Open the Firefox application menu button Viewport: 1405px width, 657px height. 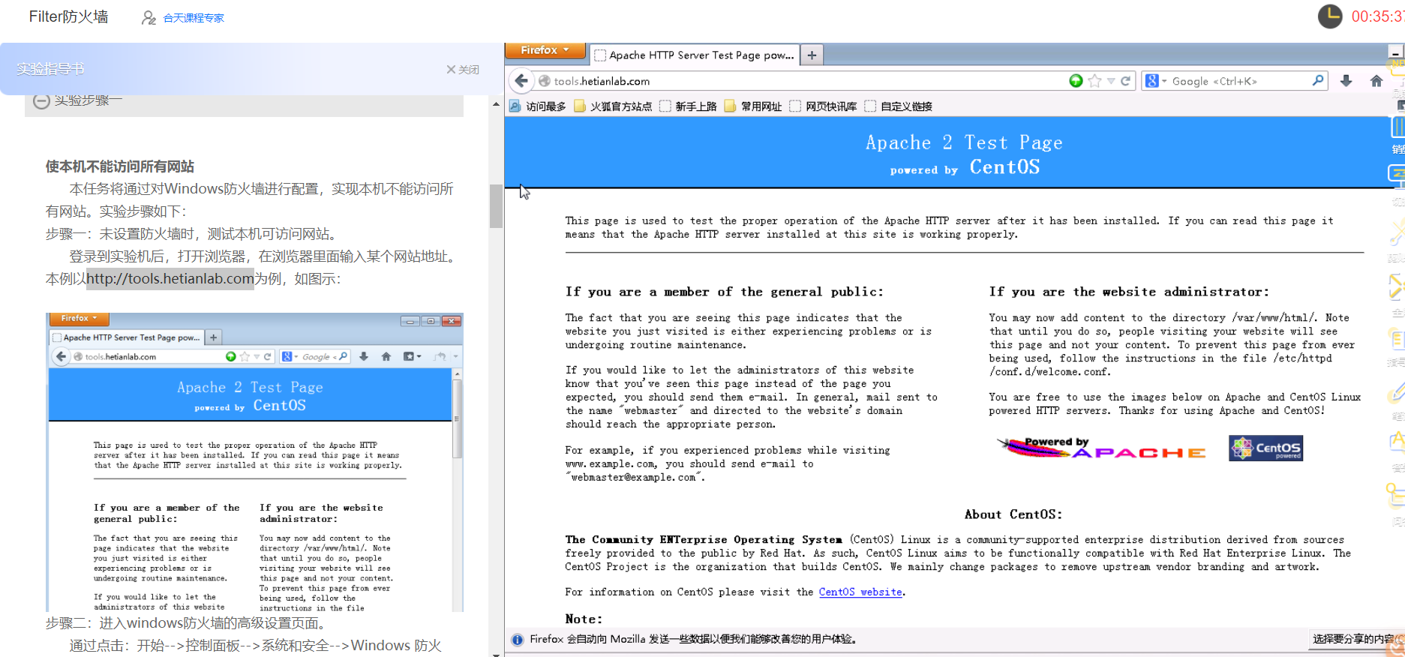coord(545,50)
